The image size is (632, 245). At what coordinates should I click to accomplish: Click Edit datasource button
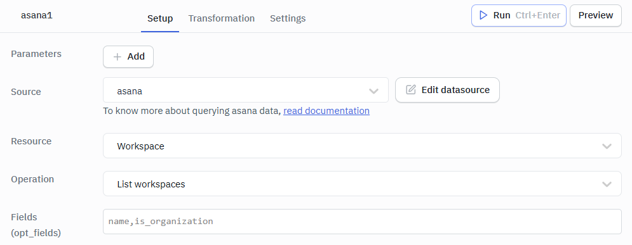point(447,90)
